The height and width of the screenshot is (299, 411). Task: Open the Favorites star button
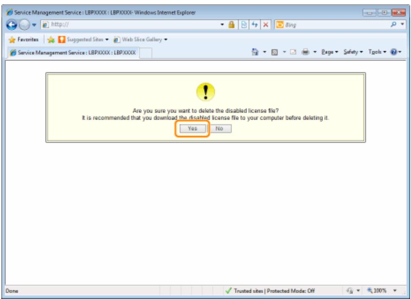24,39
